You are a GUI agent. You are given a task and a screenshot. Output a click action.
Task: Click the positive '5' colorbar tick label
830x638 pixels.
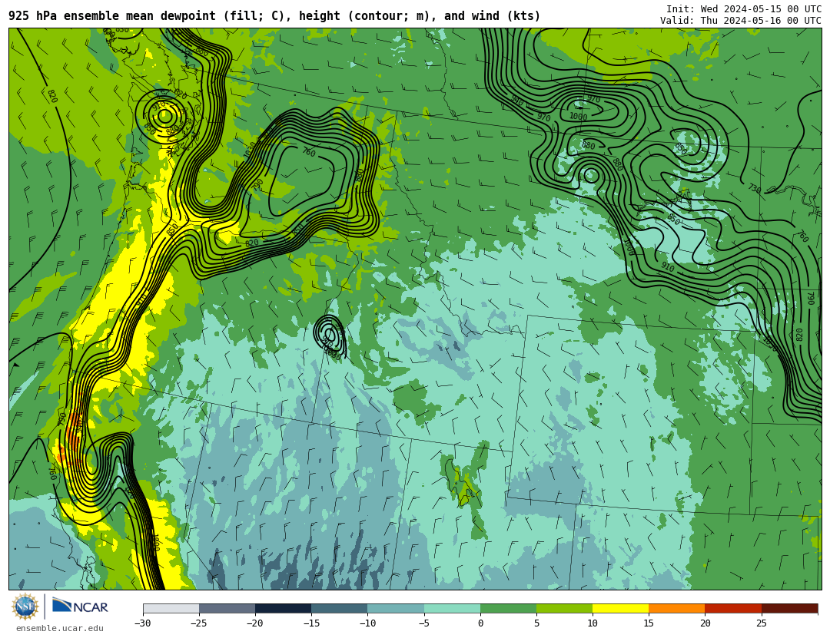(536, 623)
